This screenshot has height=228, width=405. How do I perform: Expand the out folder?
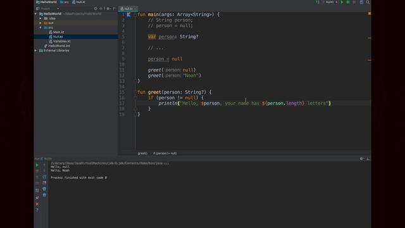[x=40, y=23]
